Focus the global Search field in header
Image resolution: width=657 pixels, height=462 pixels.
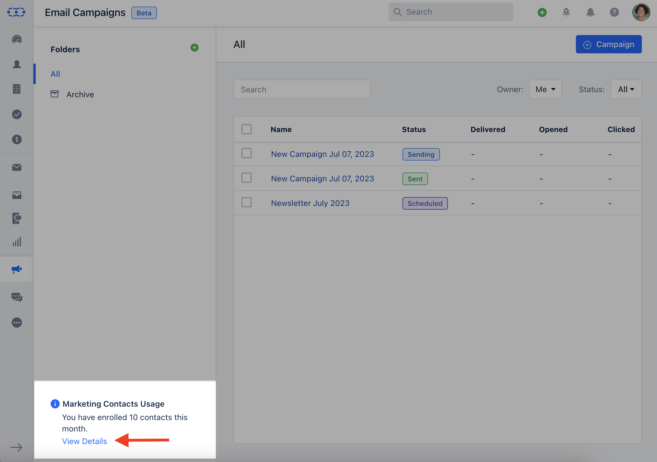[451, 12]
